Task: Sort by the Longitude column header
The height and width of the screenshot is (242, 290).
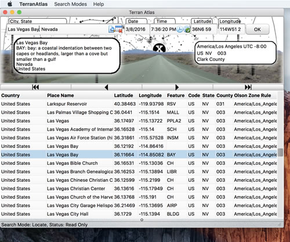Action: point(150,95)
